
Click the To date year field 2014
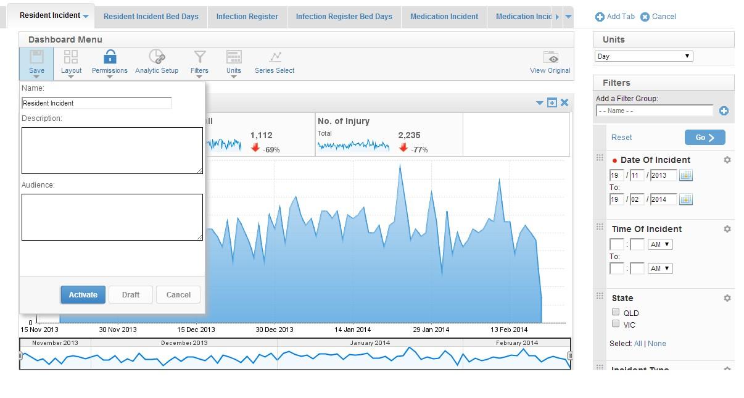pyautogui.click(x=663, y=199)
